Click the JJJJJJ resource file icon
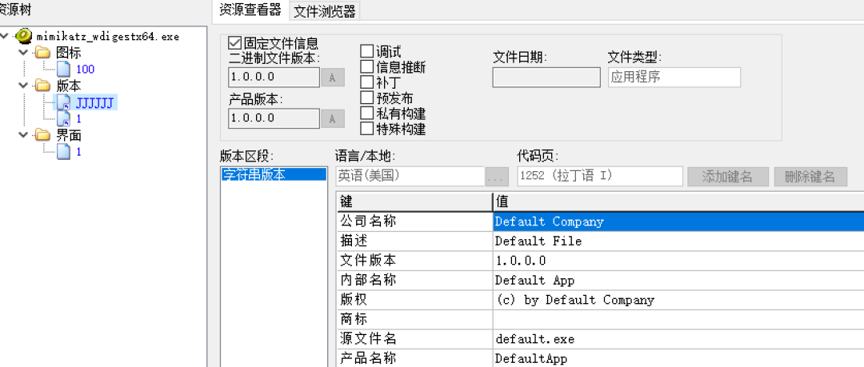The image size is (864, 367). tap(64, 102)
